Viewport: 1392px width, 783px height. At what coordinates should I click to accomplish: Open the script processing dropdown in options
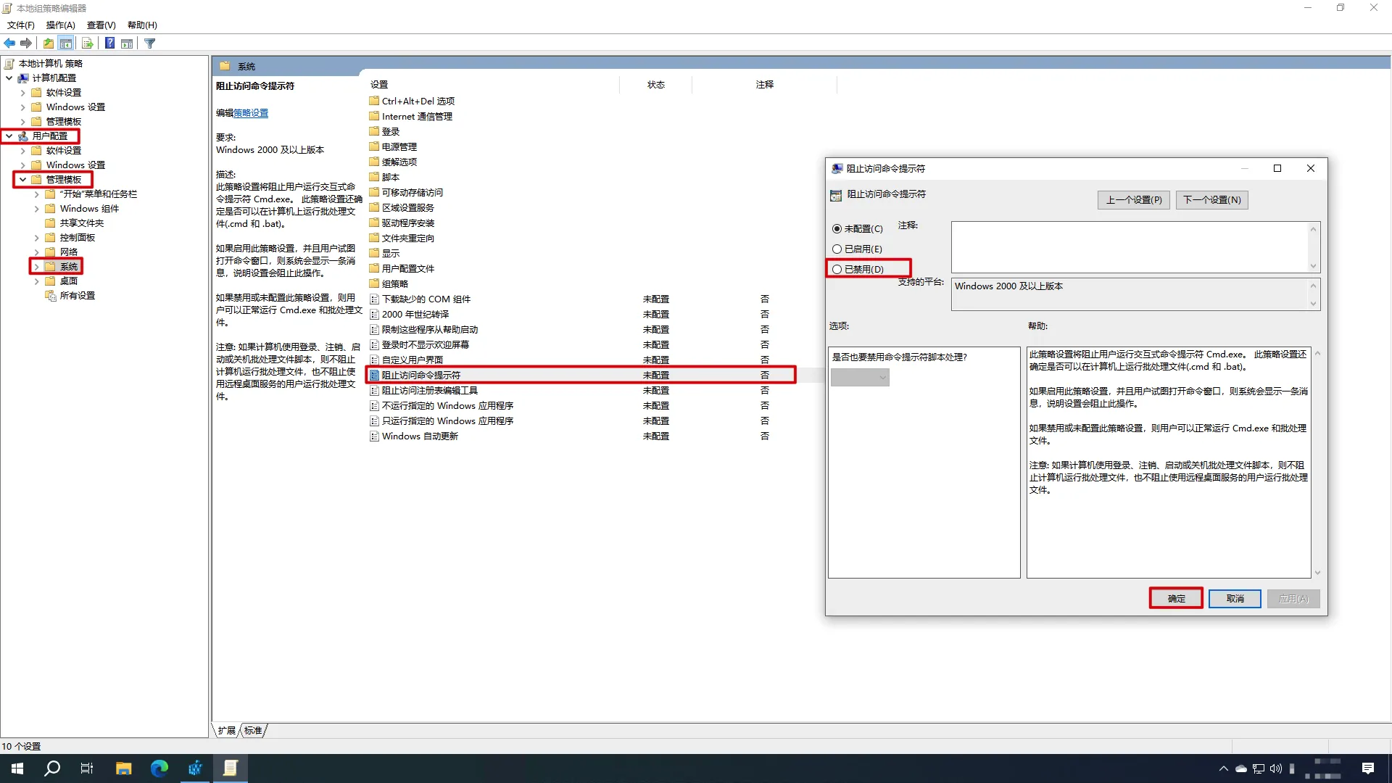(x=860, y=378)
